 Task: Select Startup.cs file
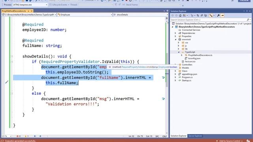click(187, 80)
